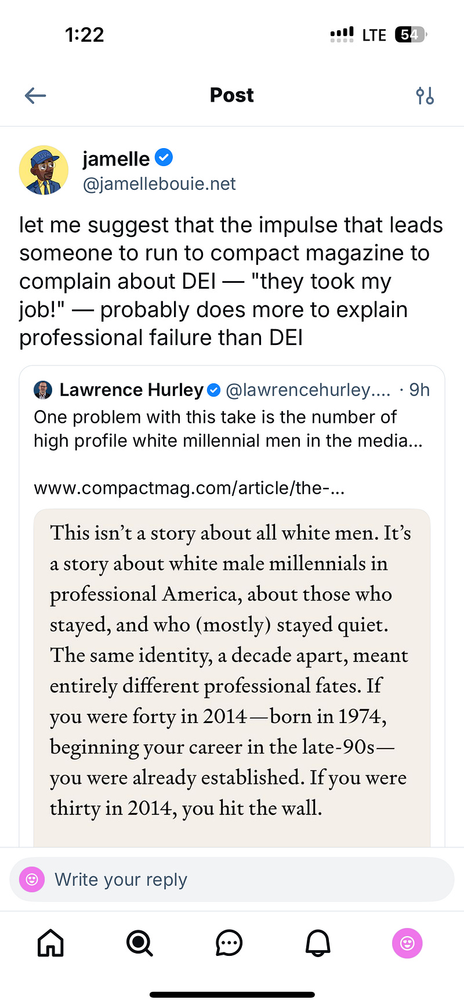Tap the pink avatar beside reply box
This screenshot has width=464, height=1007.
(32, 880)
